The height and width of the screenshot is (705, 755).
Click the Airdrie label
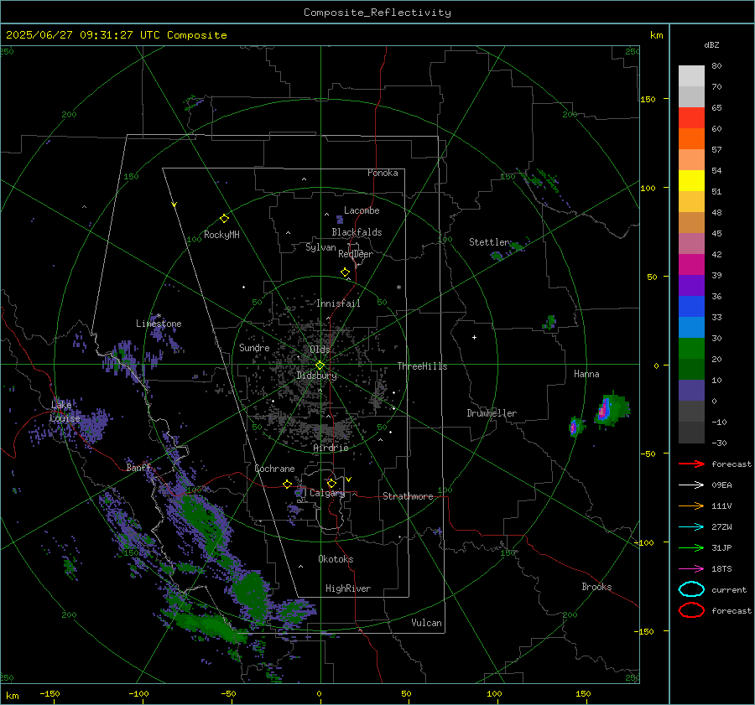331,448
